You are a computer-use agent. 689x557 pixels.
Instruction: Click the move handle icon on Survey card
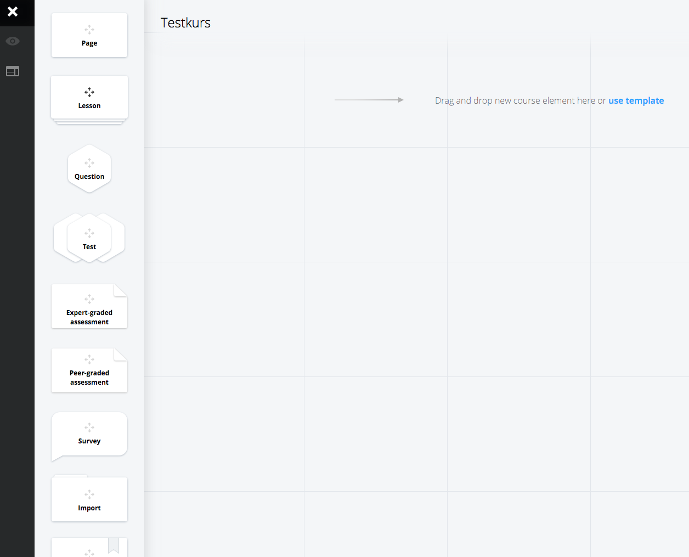[x=89, y=427]
